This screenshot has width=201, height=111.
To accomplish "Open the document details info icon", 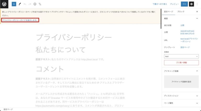I will 35,4.
